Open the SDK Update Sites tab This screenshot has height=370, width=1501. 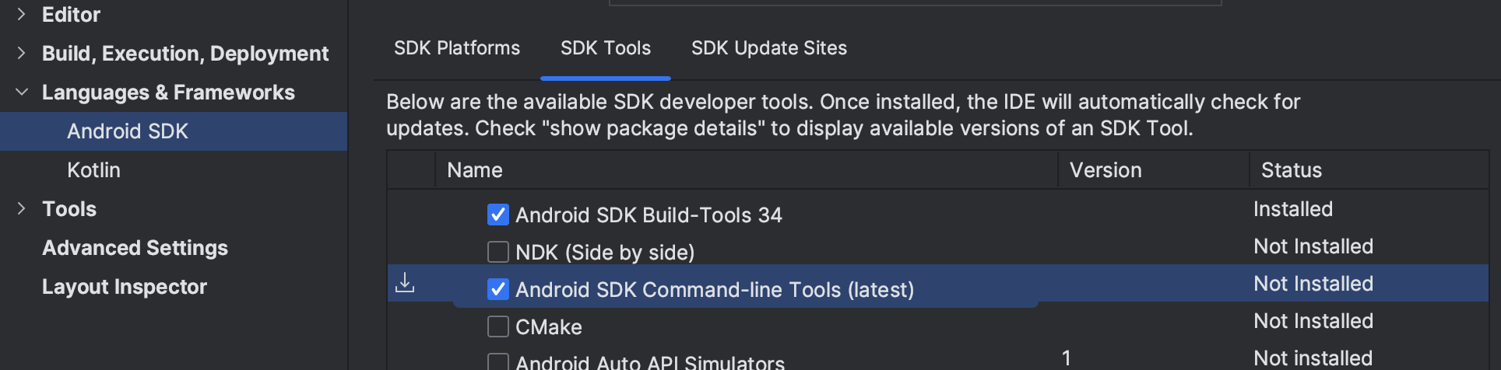coord(768,48)
